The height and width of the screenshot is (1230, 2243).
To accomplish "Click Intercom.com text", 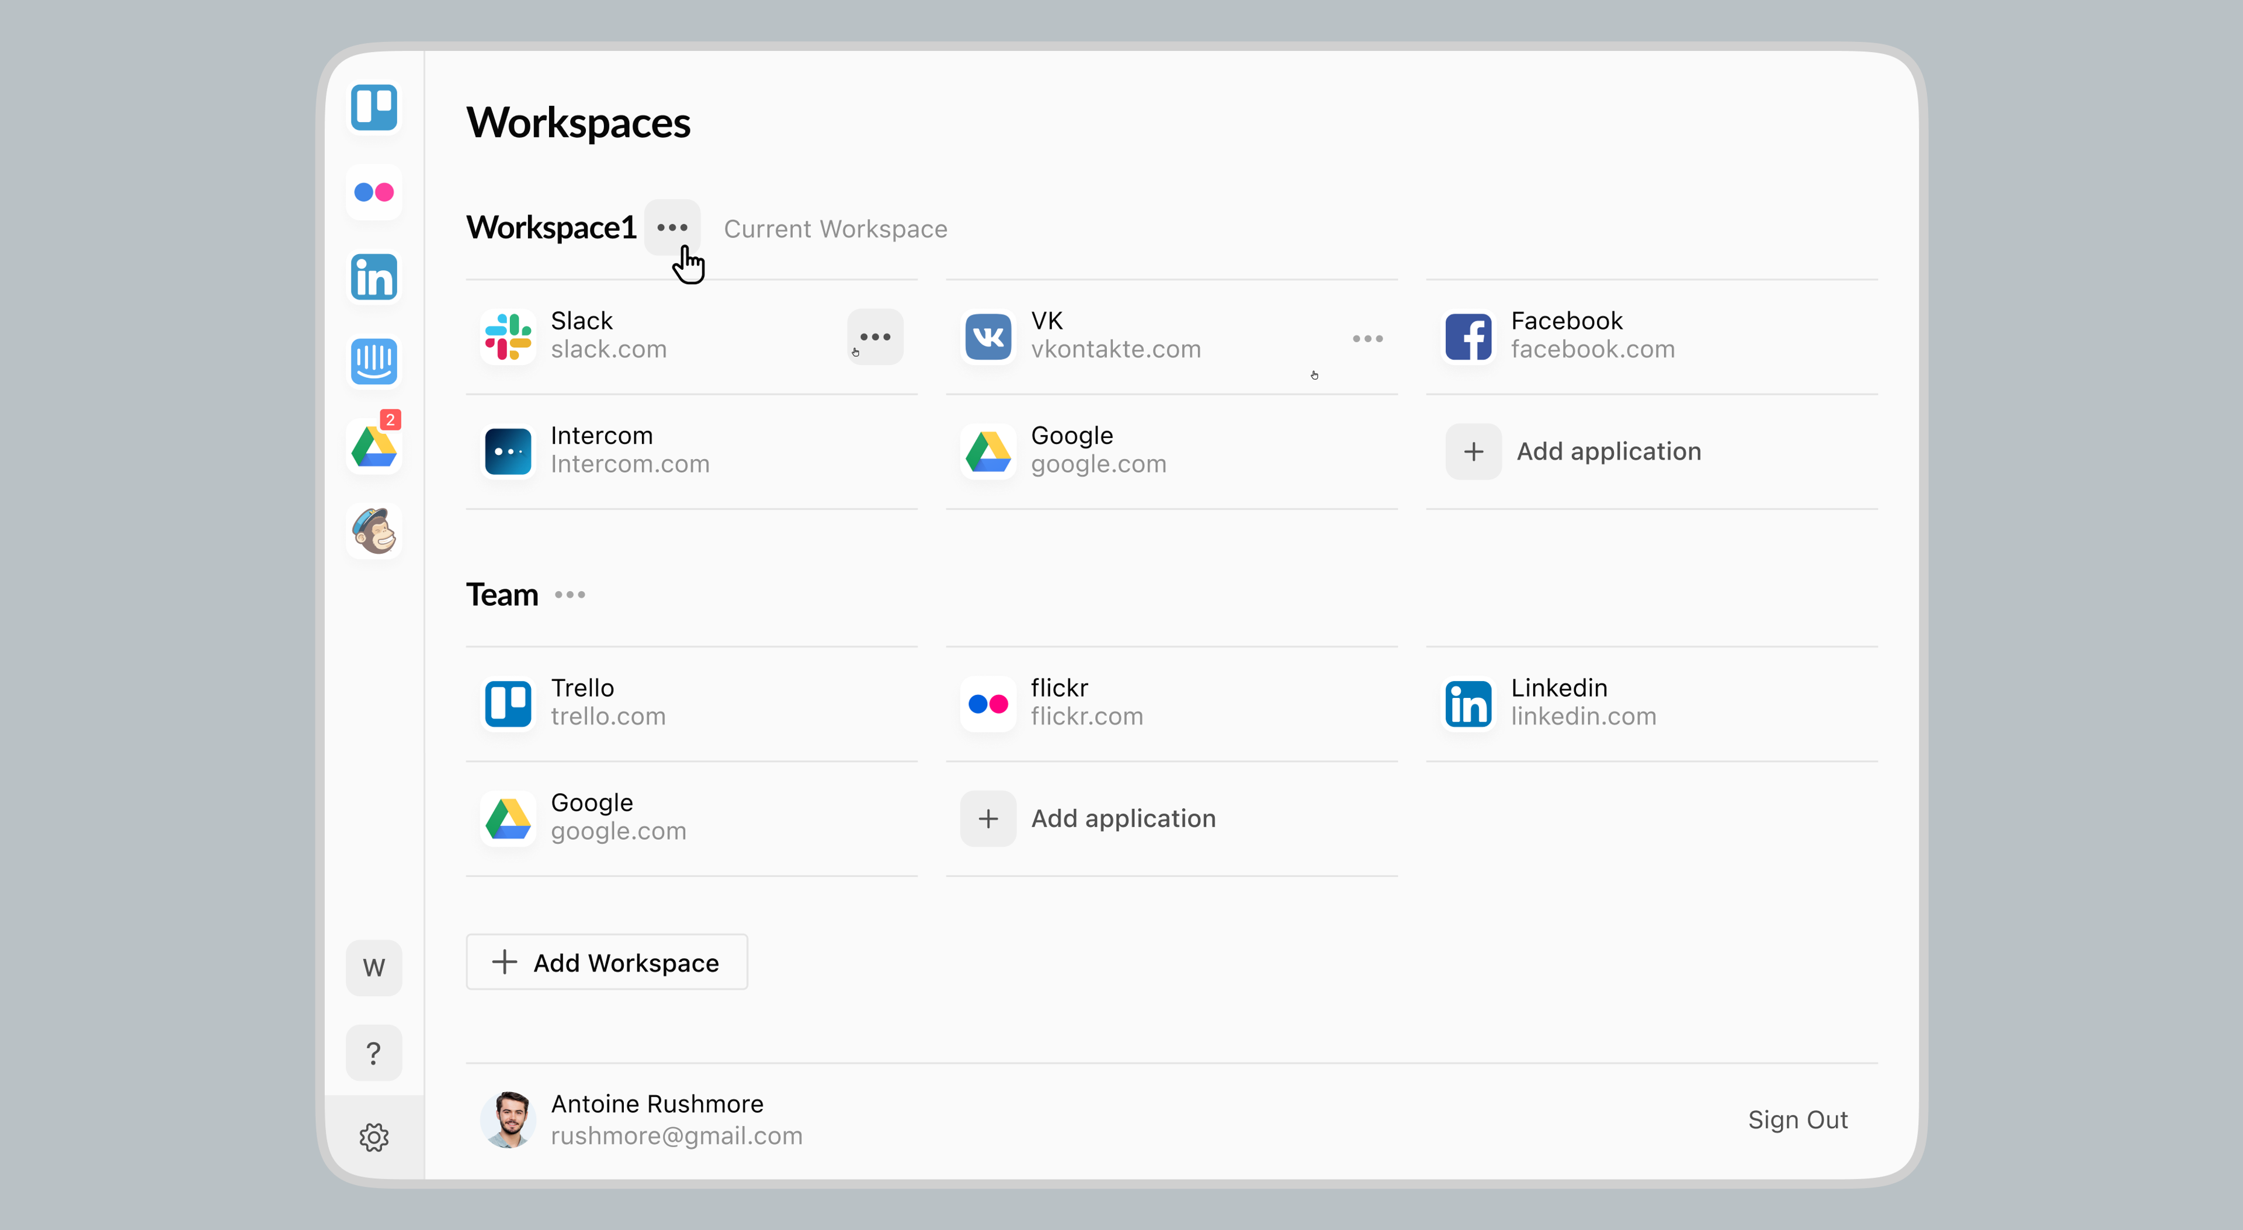I will point(630,465).
